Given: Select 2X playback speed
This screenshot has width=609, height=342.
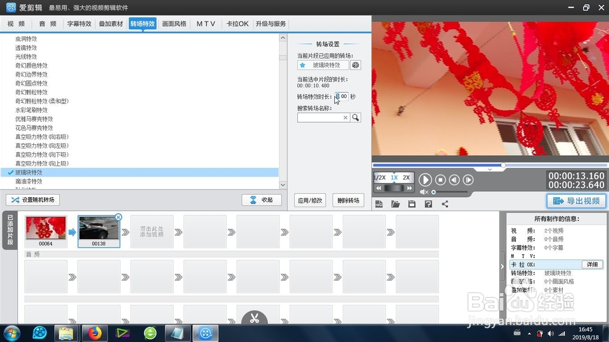Looking at the screenshot, I should [406, 178].
